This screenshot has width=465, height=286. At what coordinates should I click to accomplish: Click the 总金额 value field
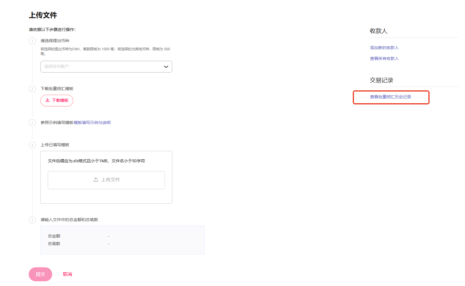point(108,236)
